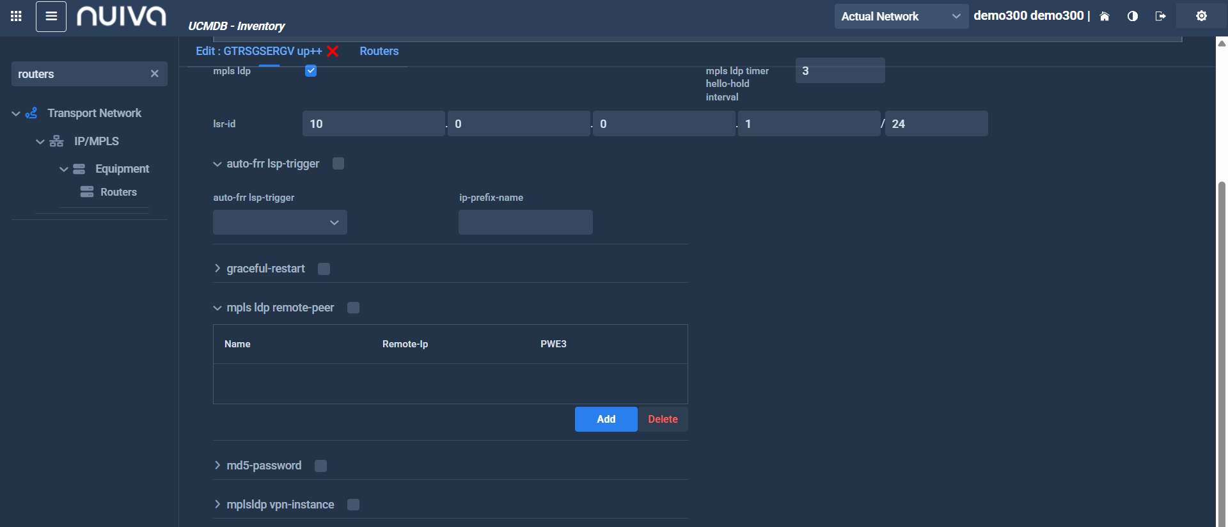The image size is (1228, 527).
Task: Click the logout icon
Action: pos(1160,17)
